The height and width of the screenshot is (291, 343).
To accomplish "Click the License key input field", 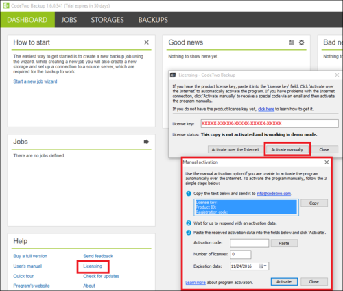I will (270, 123).
